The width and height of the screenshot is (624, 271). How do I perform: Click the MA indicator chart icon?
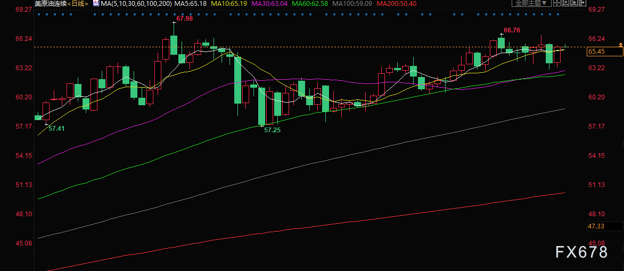(96, 4)
